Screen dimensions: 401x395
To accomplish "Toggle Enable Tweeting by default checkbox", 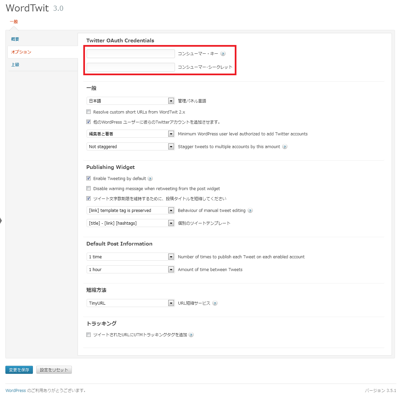I will pyautogui.click(x=88, y=178).
